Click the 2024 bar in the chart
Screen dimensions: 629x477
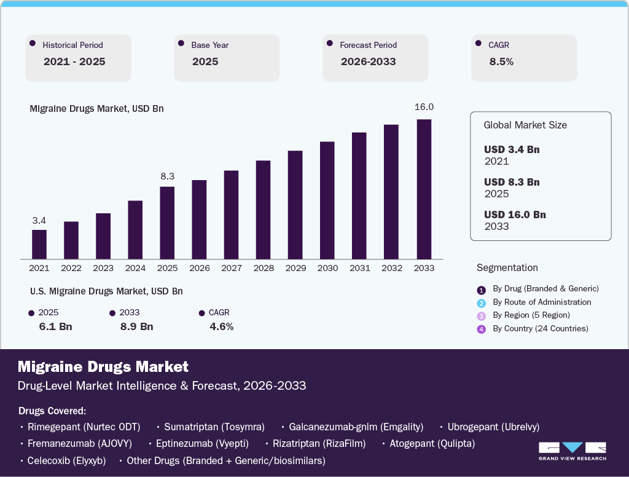[135, 230]
